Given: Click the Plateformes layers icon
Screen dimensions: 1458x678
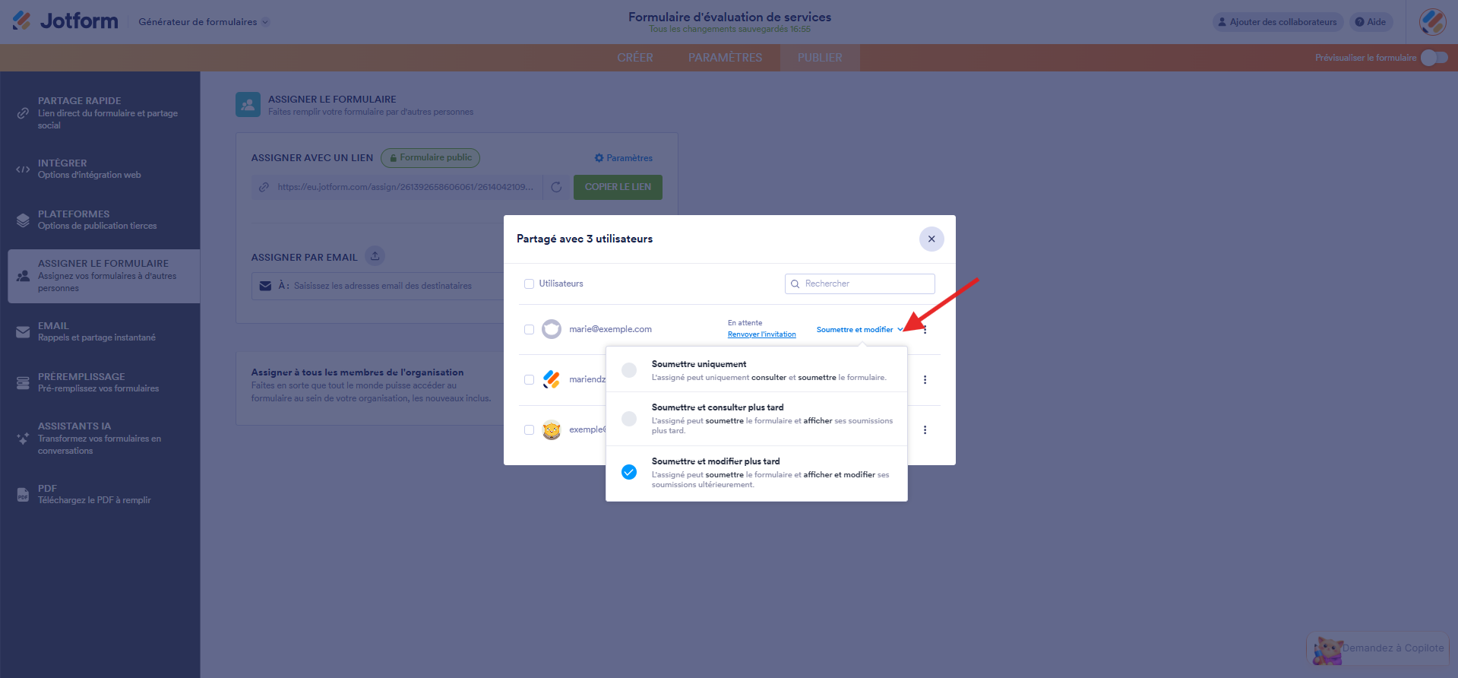Looking at the screenshot, I should [x=23, y=220].
